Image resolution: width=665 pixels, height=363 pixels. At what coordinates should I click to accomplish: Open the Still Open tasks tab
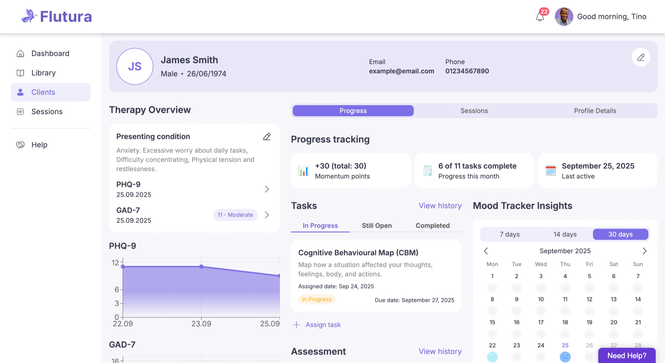click(x=376, y=226)
